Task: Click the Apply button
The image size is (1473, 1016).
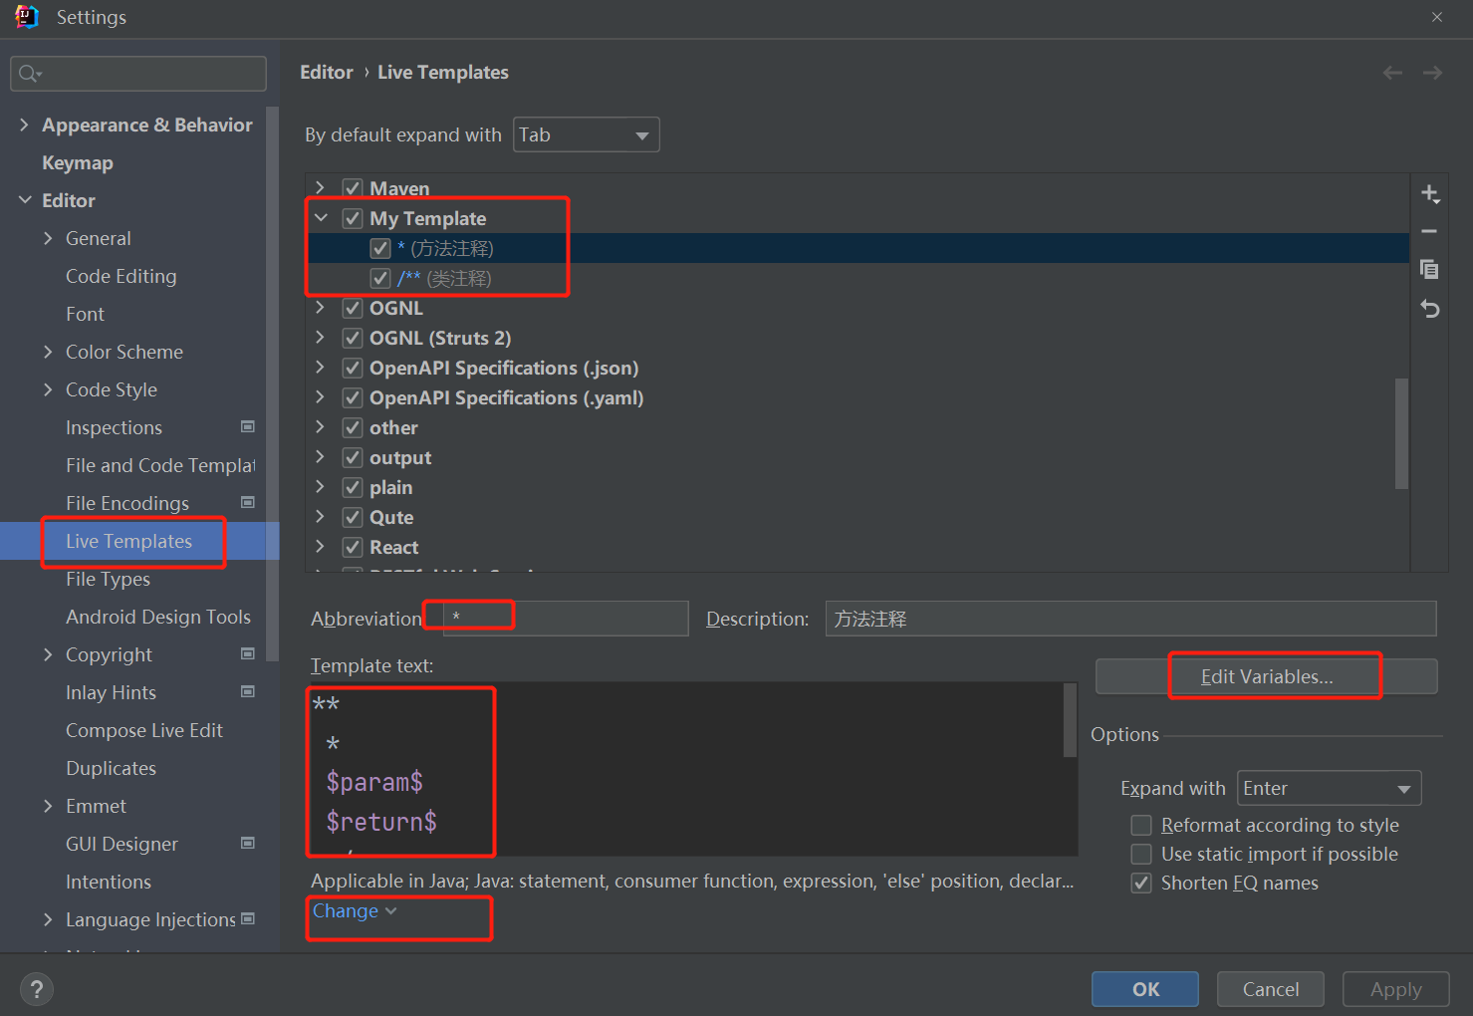Action: 1396,989
